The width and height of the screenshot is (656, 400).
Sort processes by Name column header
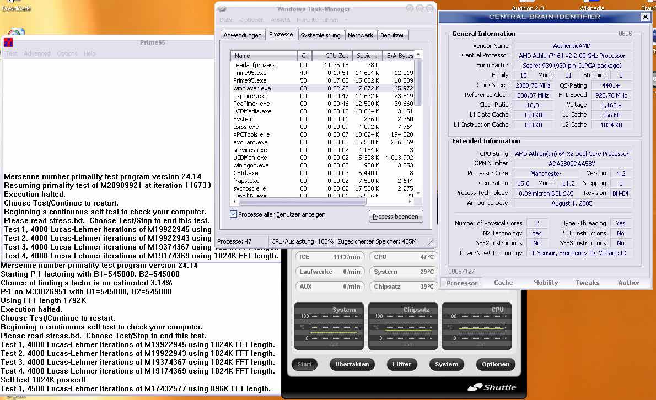pyautogui.click(x=264, y=56)
